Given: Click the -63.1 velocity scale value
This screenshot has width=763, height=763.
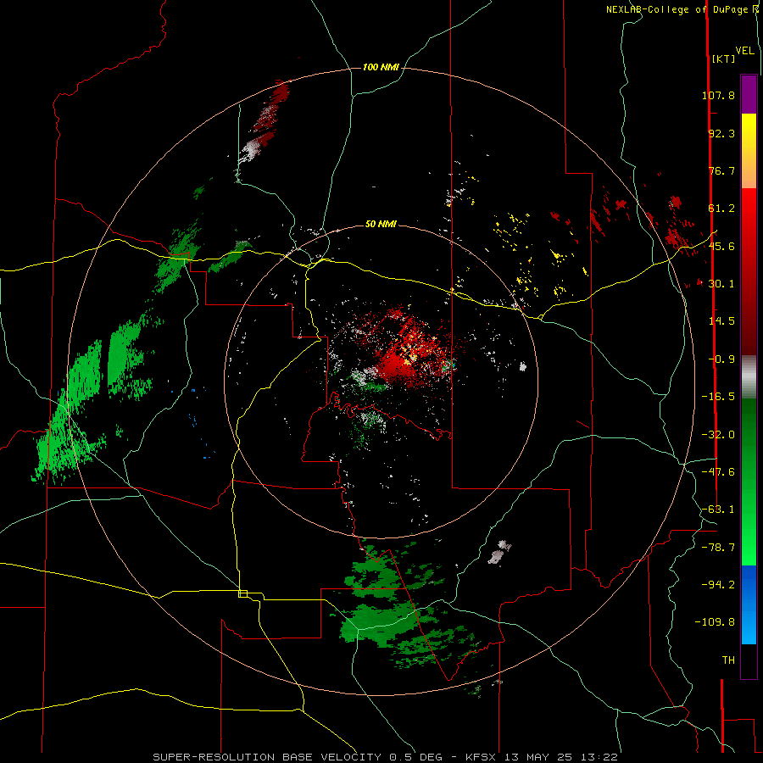Looking at the screenshot, I should point(718,510).
